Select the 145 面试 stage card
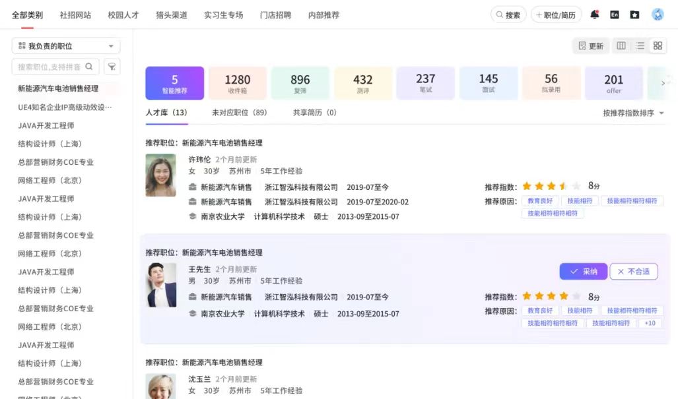The height and width of the screenshot is (399, 678). pos(488,83)
